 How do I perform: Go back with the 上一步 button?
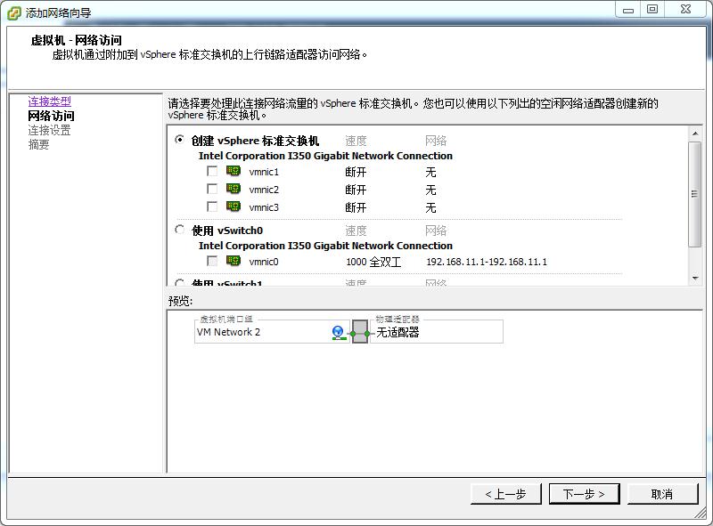[506, 494]
